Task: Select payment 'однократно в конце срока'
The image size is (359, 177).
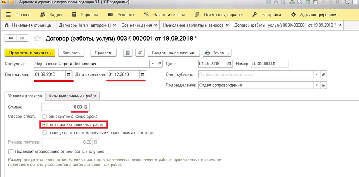Action: pyautogui.click(x=44, y=117)
